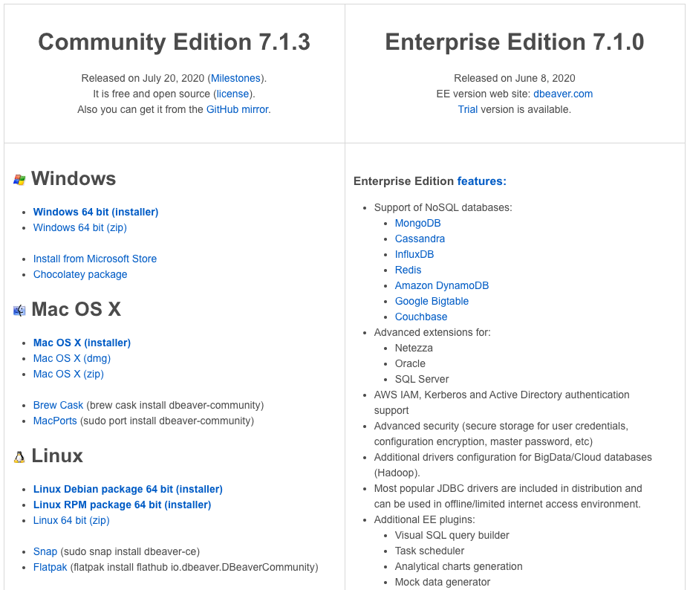
Task: Open the Brew Cask link
Action: (58, 405)
